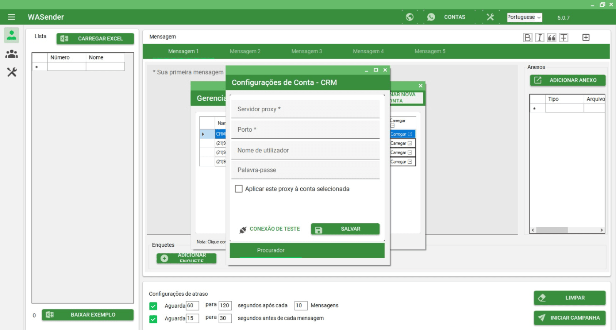Click the WhatsApp chat bubble icon
The width and height of the screenshot is (616, 330).
tap(431, 17)
